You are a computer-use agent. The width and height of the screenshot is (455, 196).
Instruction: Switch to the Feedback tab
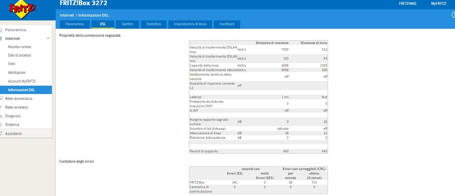pos(227,24)
